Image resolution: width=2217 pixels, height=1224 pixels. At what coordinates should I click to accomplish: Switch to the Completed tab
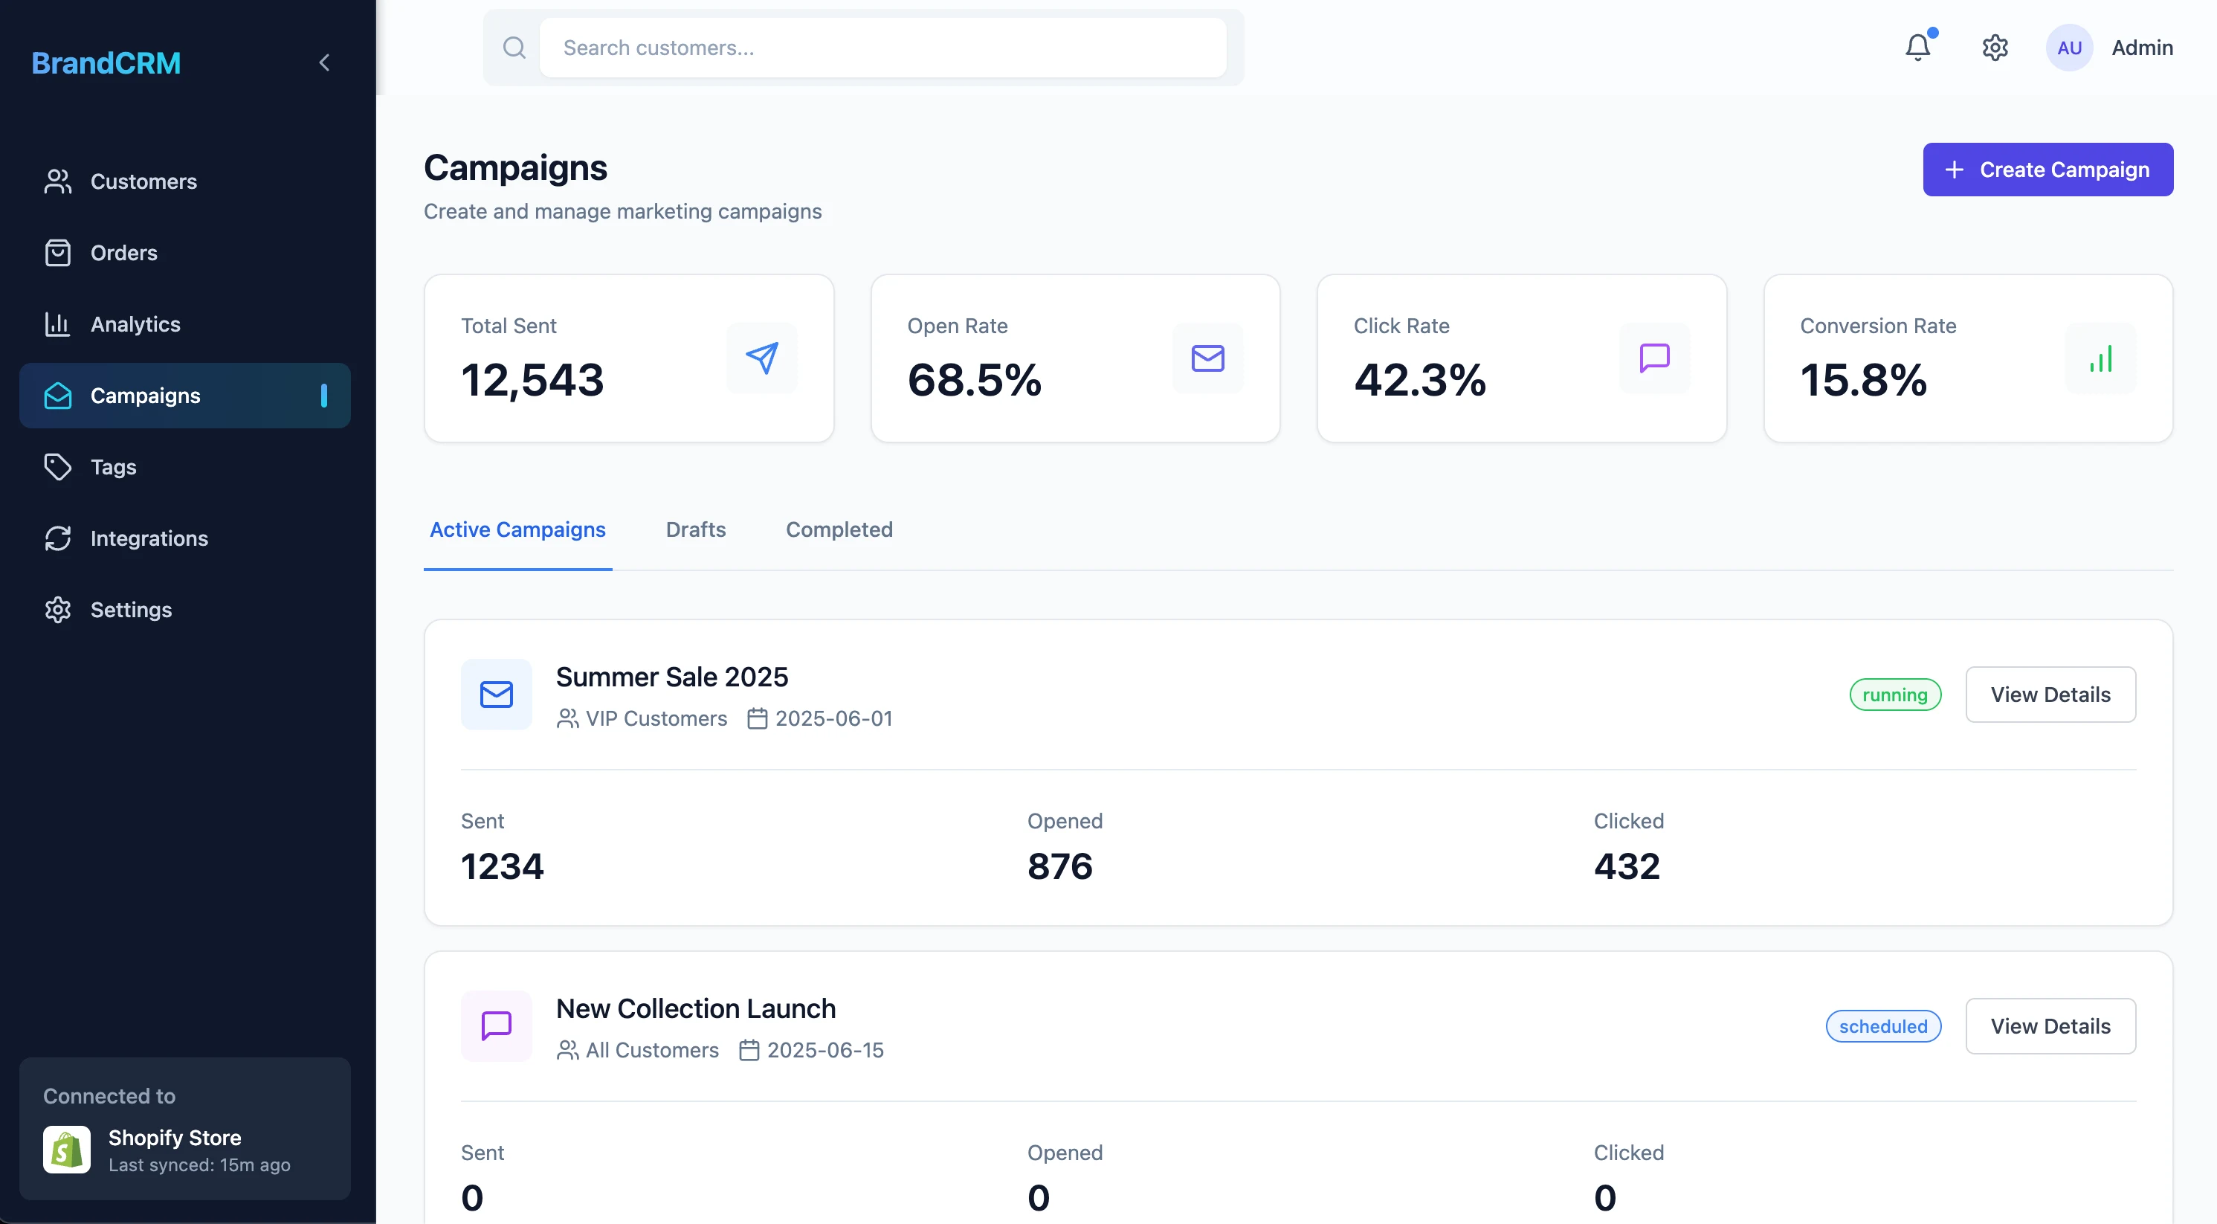coord(839,529)
